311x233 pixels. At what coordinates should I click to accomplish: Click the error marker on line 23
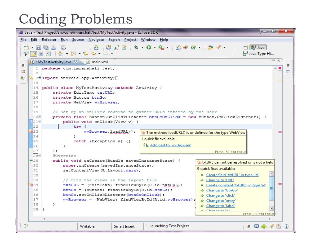(x=31, y=132)
